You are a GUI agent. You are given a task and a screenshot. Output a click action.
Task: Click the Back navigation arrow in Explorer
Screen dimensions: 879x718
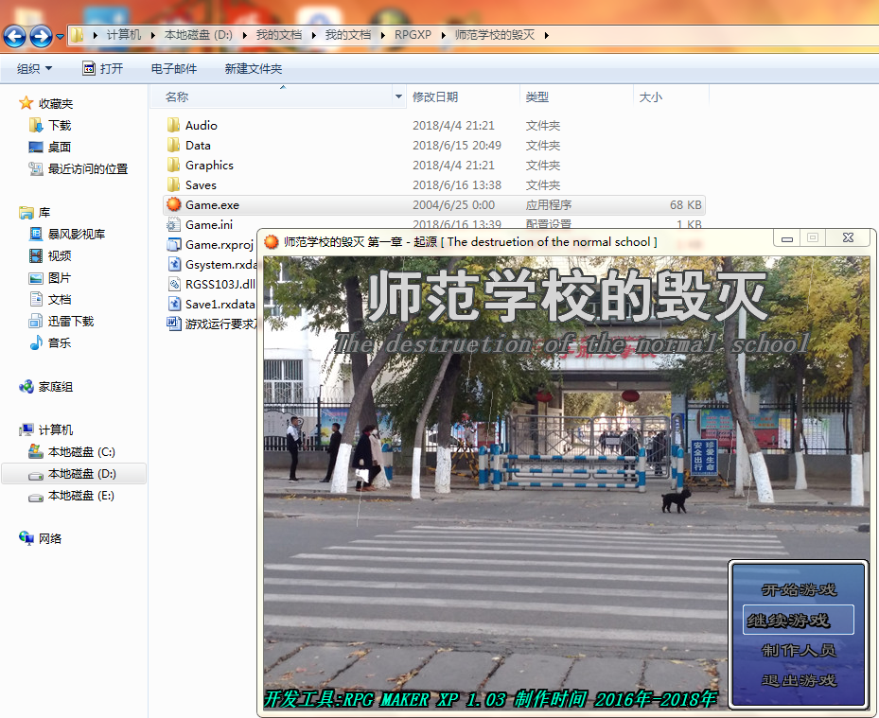coord(14,37)
